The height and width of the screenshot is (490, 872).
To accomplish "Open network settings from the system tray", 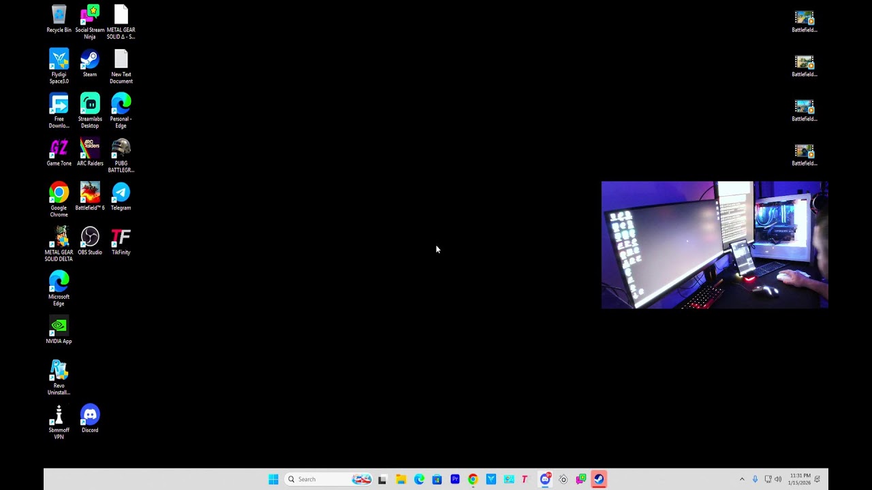I will (768, 479).
